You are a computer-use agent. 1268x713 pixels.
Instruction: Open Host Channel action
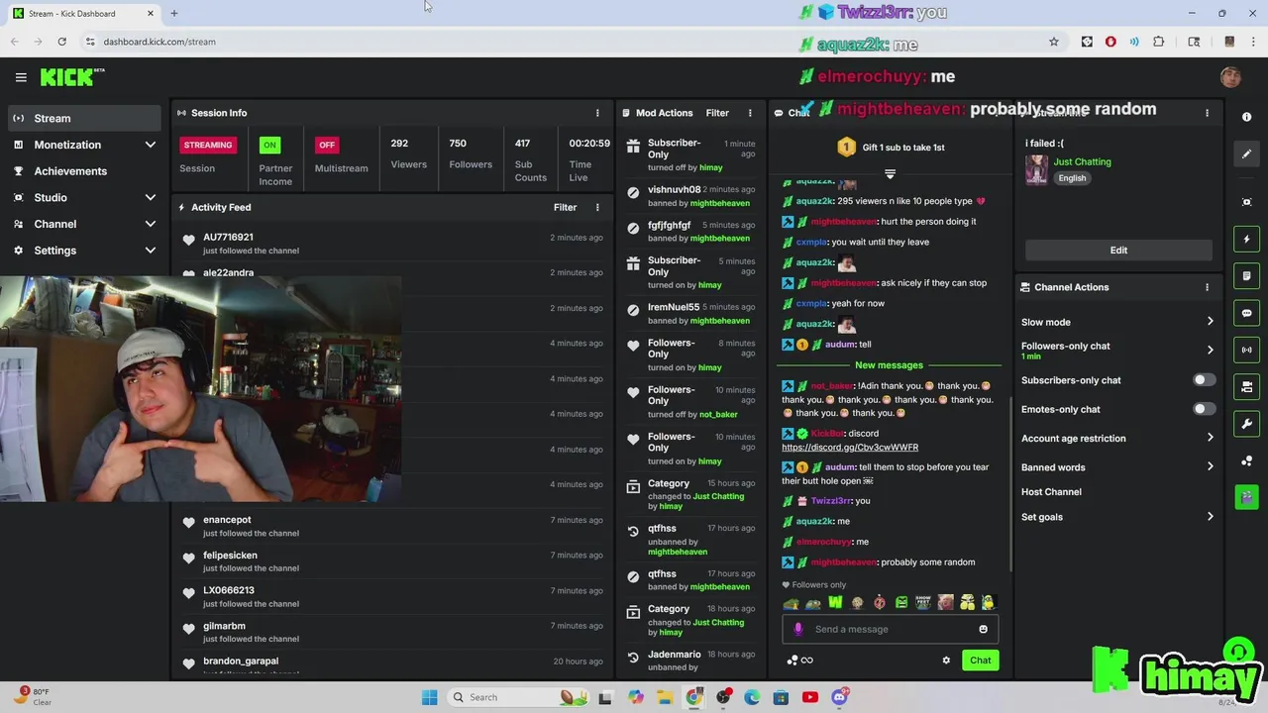tap(1051, 491)
